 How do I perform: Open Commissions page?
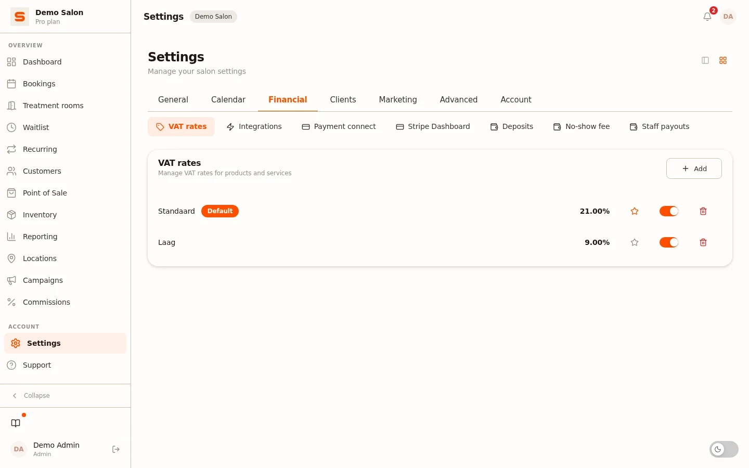[65, 302]
